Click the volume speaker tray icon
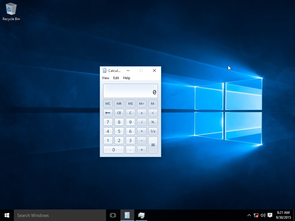The image size is (295, 221). coord(263,215)
